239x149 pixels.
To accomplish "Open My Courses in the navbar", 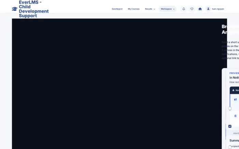I will (134, 9).
